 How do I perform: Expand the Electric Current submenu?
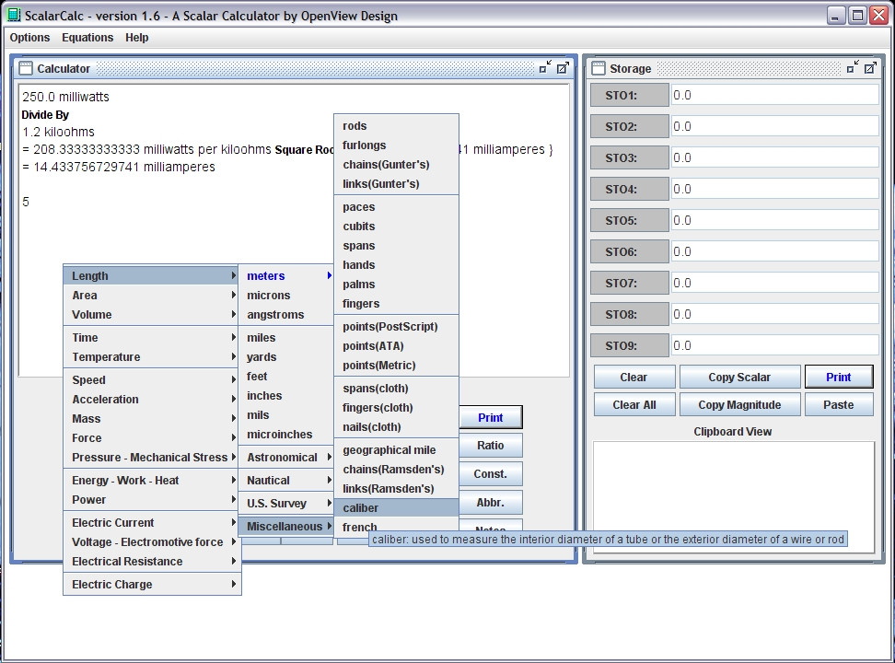(x=151, y=522)
